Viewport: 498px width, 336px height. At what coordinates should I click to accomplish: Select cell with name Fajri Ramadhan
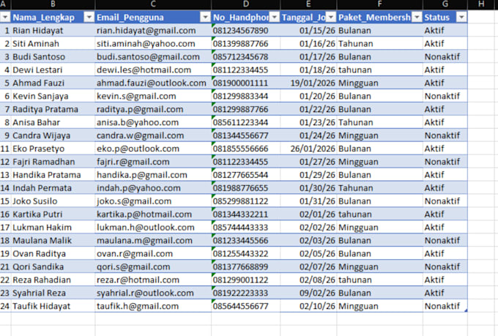pos(53,162)
